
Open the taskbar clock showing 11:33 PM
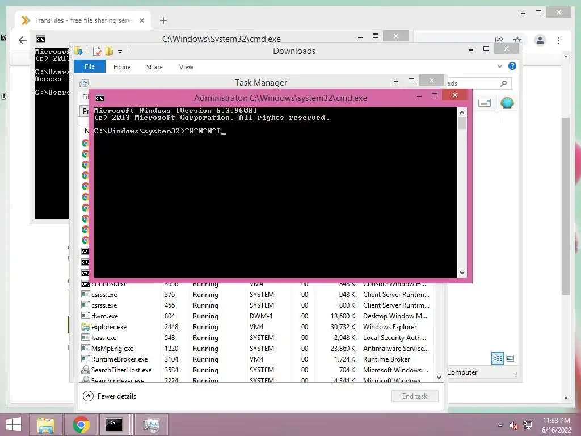pyautogui.click(x=556, y=425)
